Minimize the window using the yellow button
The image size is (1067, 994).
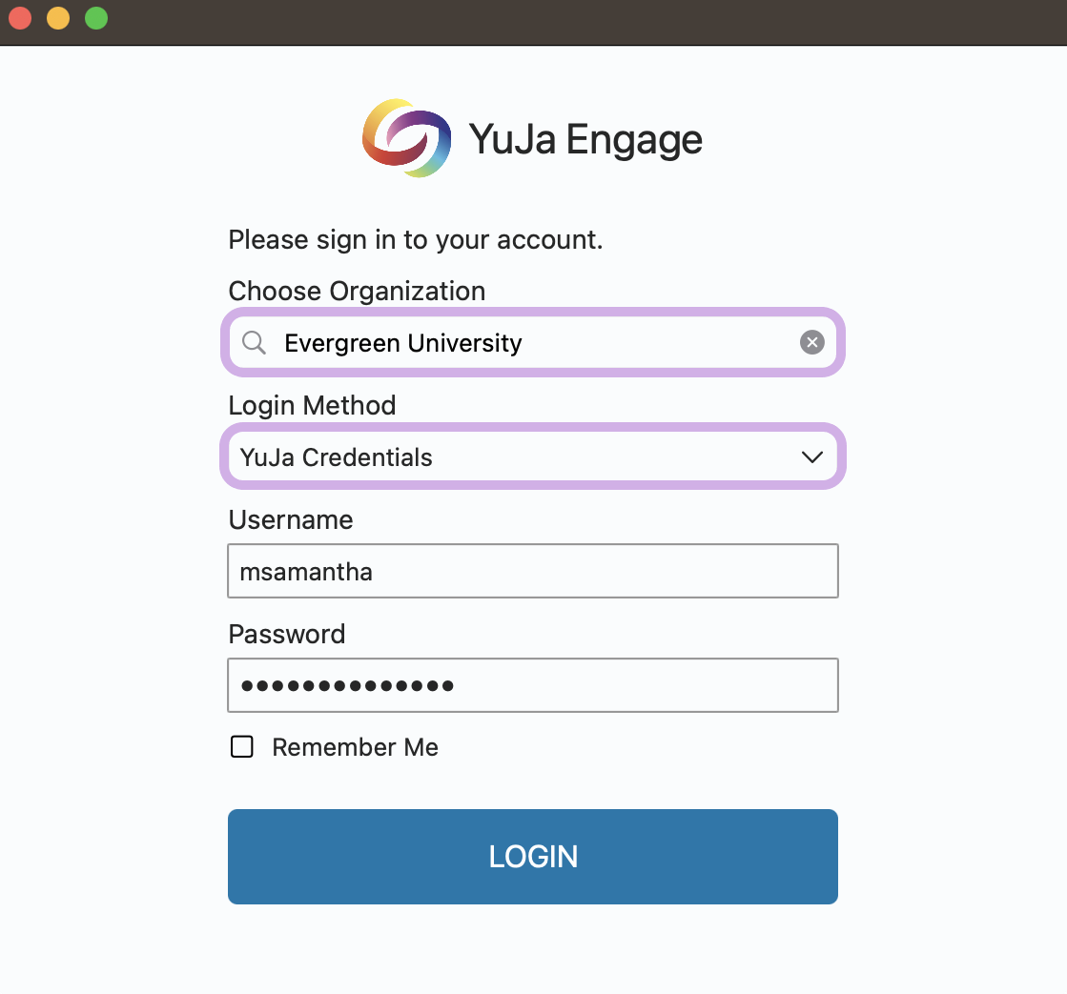coord(58,18)
